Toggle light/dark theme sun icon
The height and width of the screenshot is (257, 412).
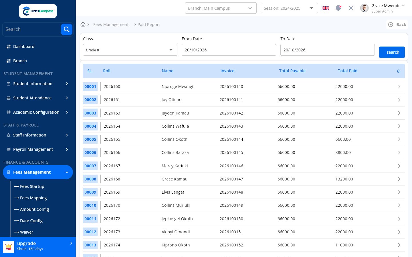click(x=351, y=8)
